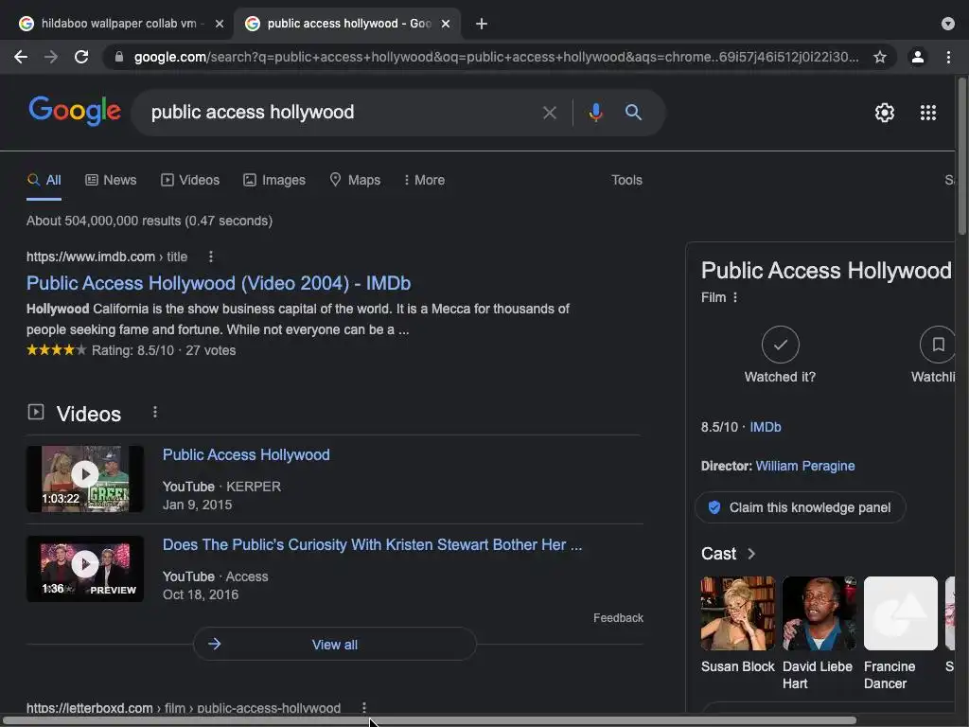Clear the search box with the X
The image size is (969, 727).
tap(550, 113)
